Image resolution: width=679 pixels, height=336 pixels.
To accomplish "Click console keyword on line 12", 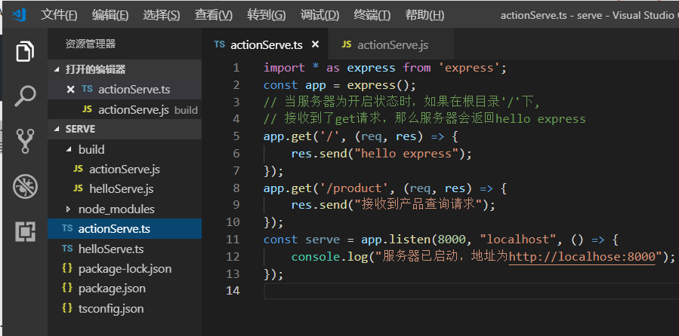I will (316, 257).
